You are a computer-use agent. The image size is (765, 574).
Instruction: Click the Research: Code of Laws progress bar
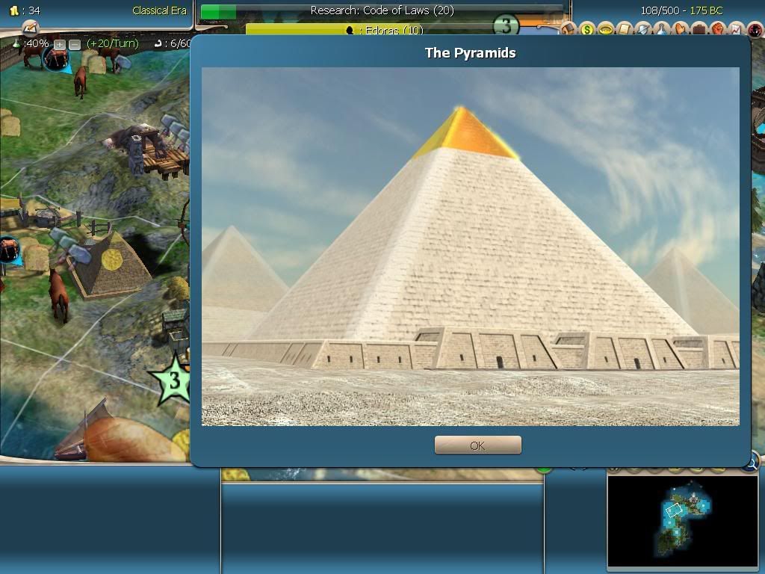[x=382, y=10]
